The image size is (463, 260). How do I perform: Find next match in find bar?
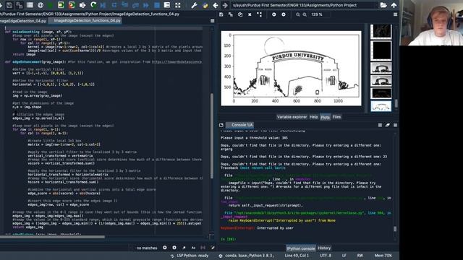pyautogui.click(x=174, y=248)
